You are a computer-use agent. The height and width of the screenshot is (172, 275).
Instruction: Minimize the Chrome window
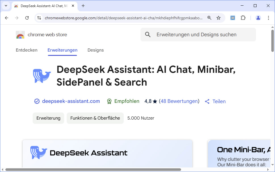tap(242, 6)
